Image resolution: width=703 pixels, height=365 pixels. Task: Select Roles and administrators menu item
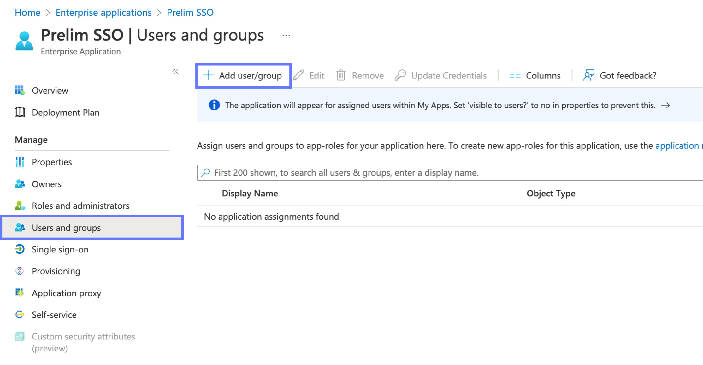(x=80, y=205)
